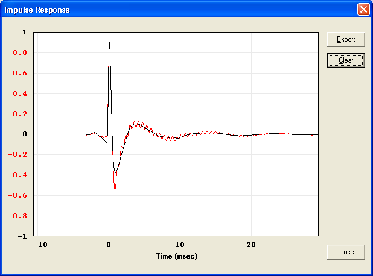373x276 pixels.
Task: Clear the impulse response plot
Action: [x=346, y=61]
